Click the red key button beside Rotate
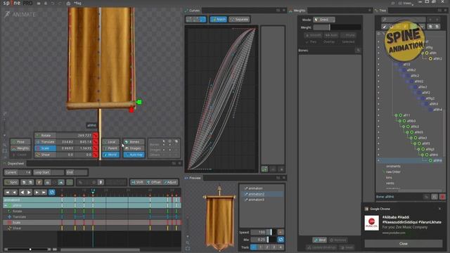Screen dimensions: 450x253 click(96, 136)
